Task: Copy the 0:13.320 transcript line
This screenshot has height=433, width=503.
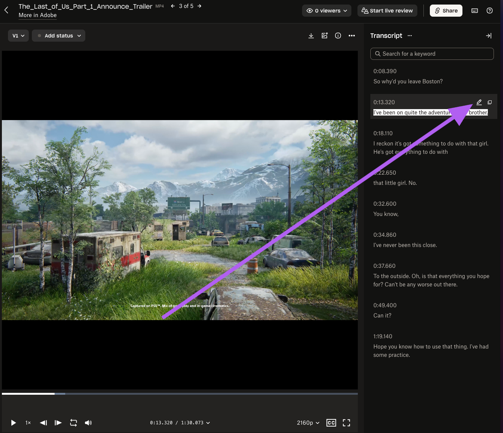Action: point(490,102)
